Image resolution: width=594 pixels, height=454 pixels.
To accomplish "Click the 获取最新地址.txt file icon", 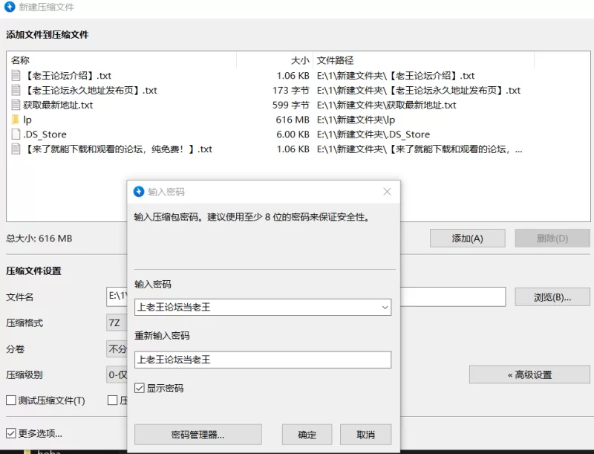I will tap(16, 105).
